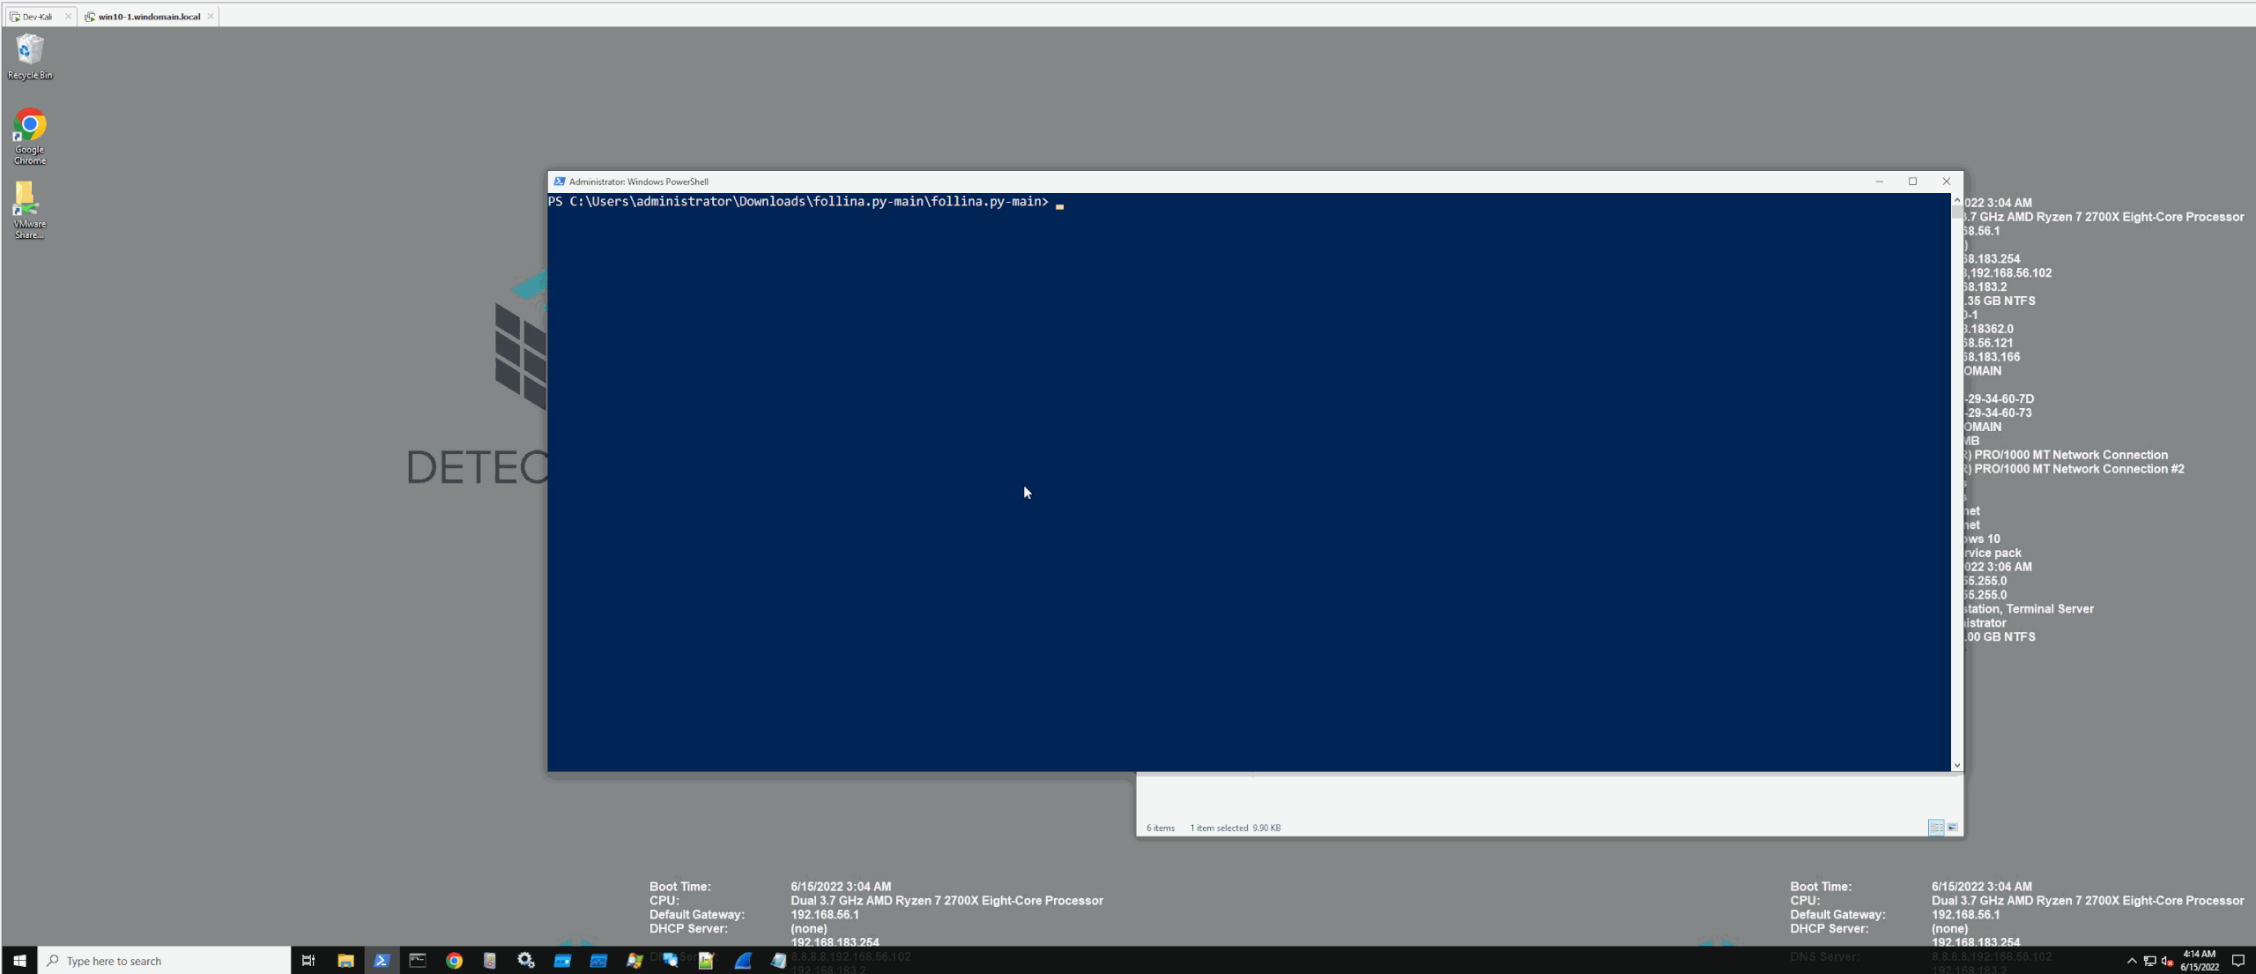Viewport: 2256px width, 974px height.
Task: Open File Explorer from the taskbar
Action: (345, 961)
